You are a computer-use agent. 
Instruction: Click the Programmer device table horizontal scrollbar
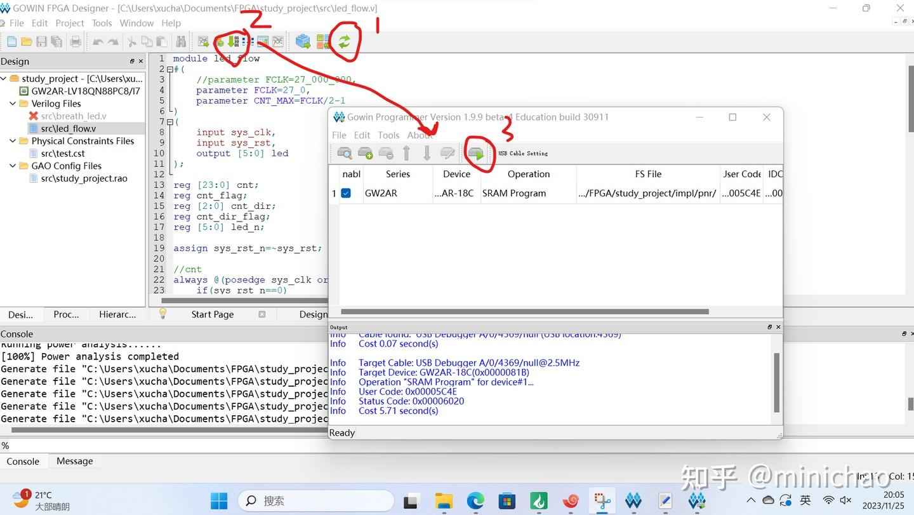[x=524, y=312]
